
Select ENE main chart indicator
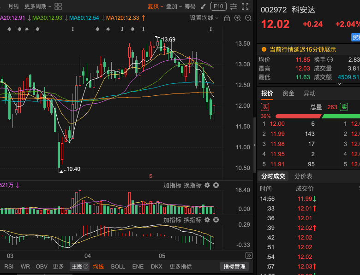[138, 267]
